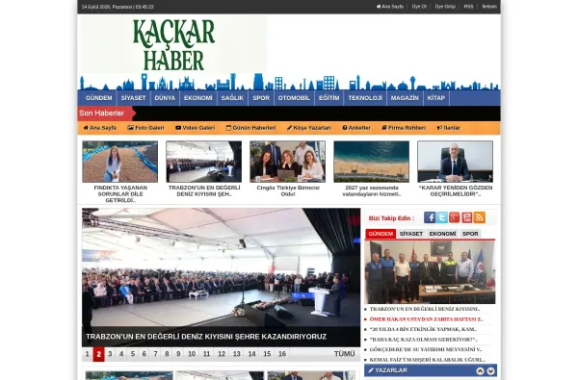
Task: Open Video Galeri
Action: click(x=195, y=128)
